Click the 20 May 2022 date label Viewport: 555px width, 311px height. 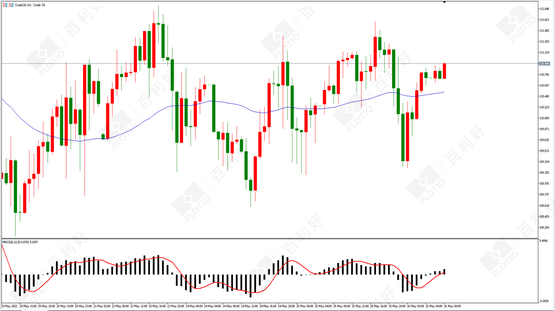click(x=9, y=306)
